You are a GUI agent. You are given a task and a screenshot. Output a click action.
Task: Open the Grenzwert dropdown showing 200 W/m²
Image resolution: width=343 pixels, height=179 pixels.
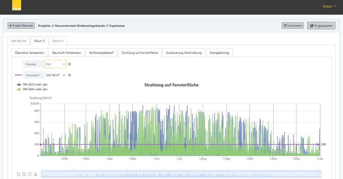pyautogui.click(x=55, y=75)
